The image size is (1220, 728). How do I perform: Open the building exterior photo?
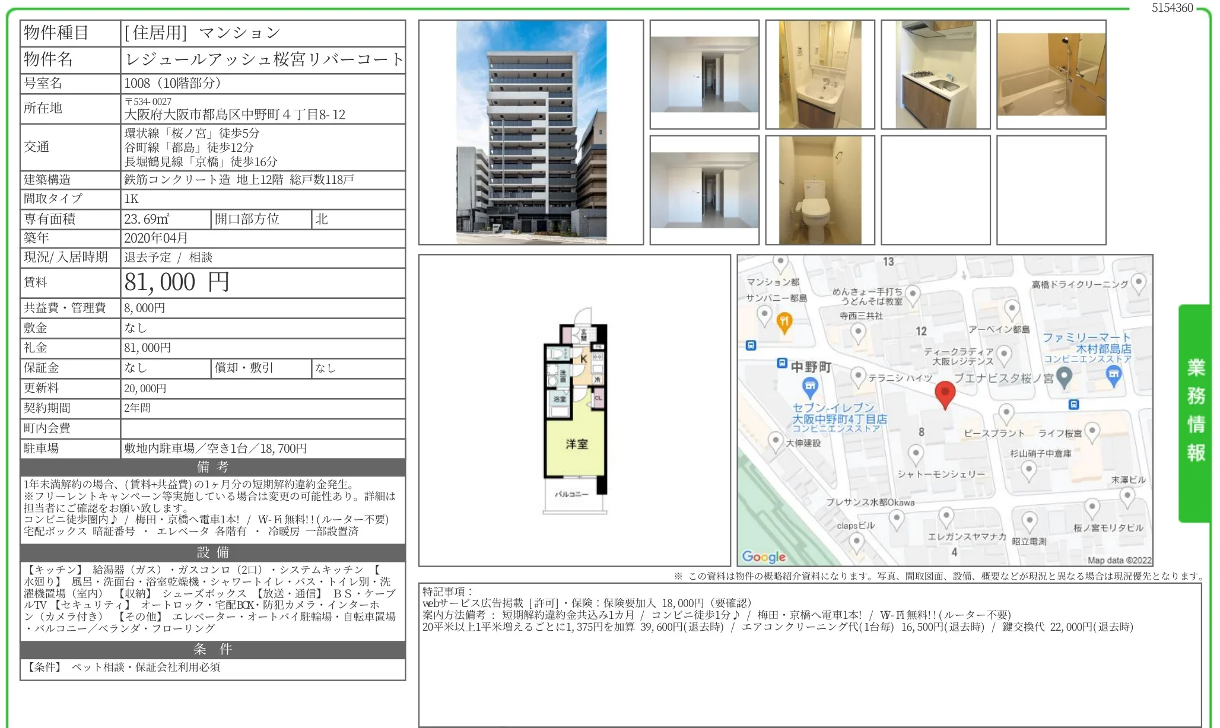(x=531, y=132)
